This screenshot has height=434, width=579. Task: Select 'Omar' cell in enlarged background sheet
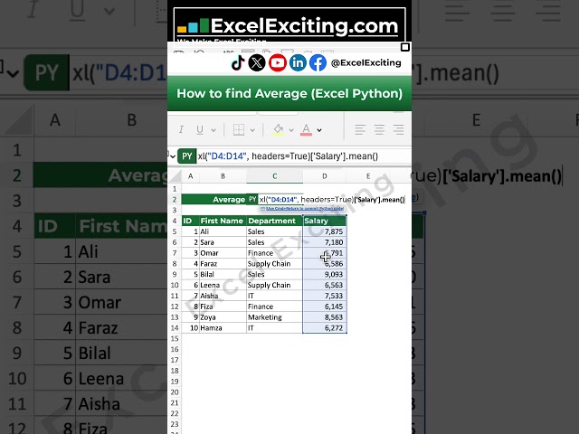click(121, 302)
